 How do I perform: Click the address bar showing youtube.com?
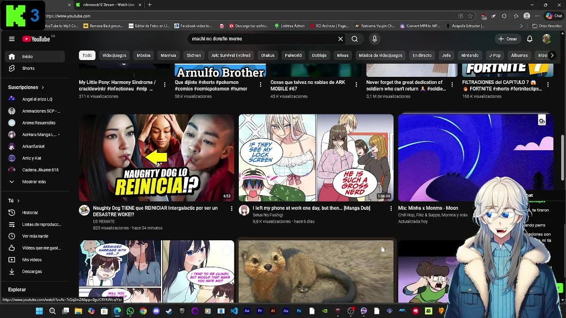tap(248, 16)
